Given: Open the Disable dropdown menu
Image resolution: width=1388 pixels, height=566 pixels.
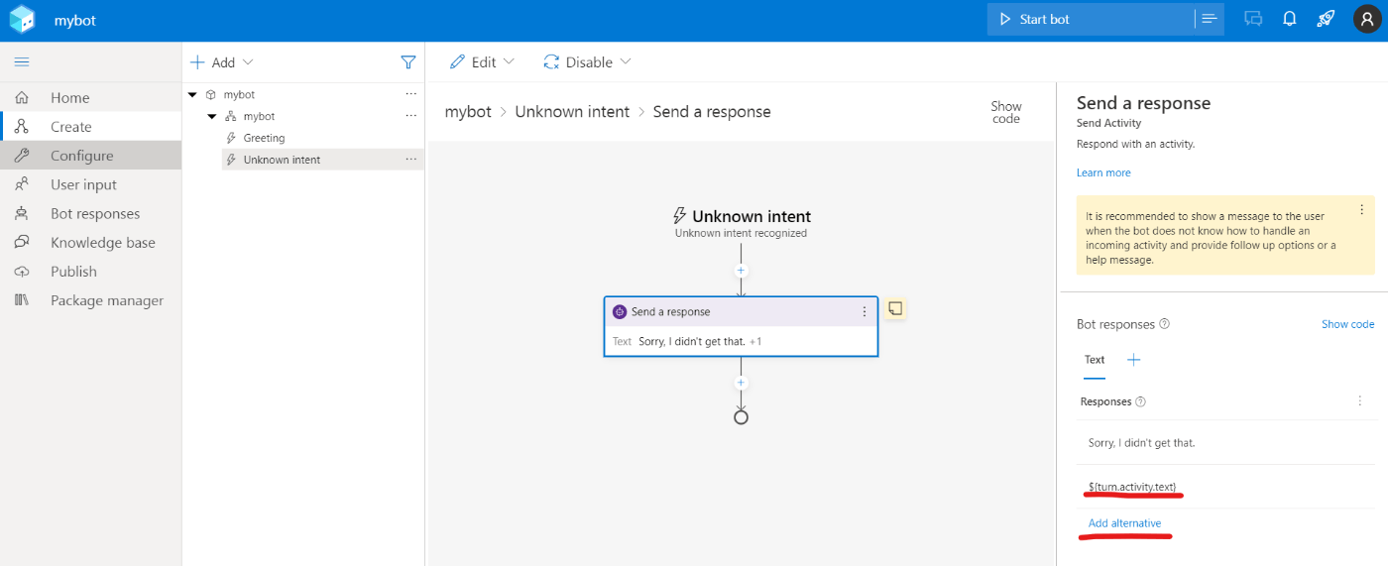Looking at the screenshot, I should pyautogui.click(x=588, y=62).
